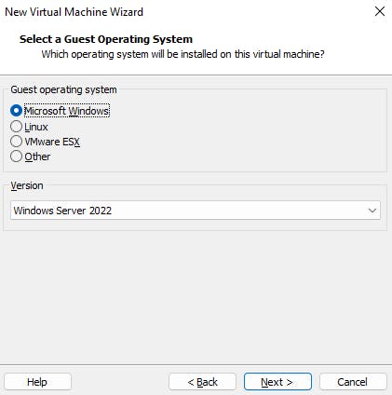Image resolution: width=392 pixels, height=395 pixels.
Task: Close the wizard with the X icon
Action: 380,11
